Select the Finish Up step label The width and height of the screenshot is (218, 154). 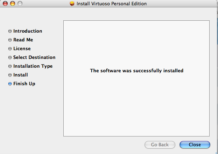[x=24, y=84]
